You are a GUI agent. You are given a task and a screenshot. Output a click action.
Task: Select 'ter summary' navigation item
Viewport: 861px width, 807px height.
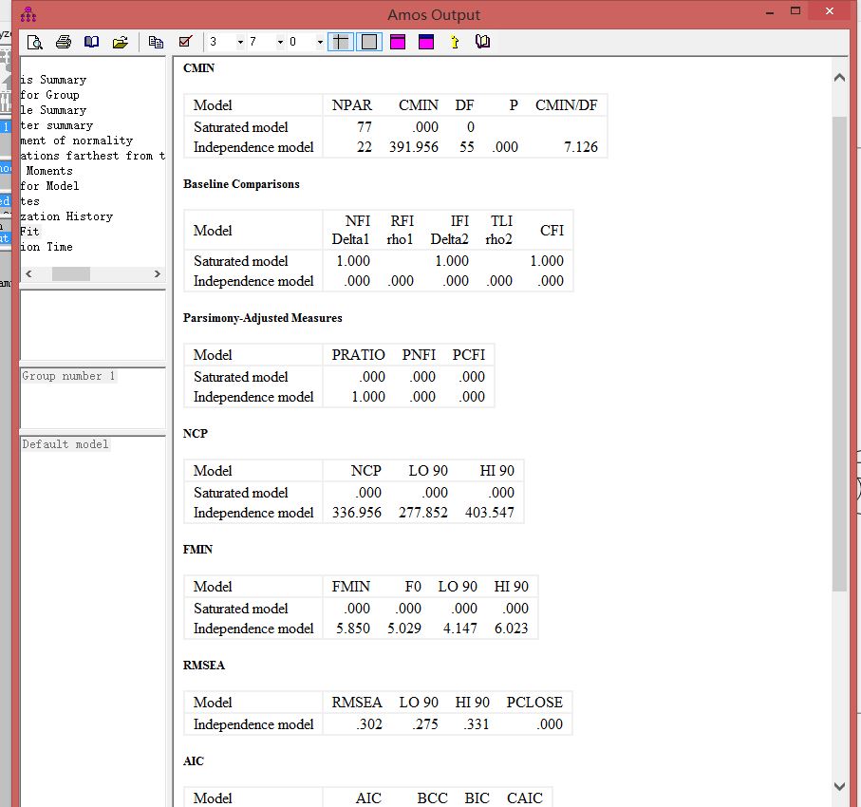point(57,125)
